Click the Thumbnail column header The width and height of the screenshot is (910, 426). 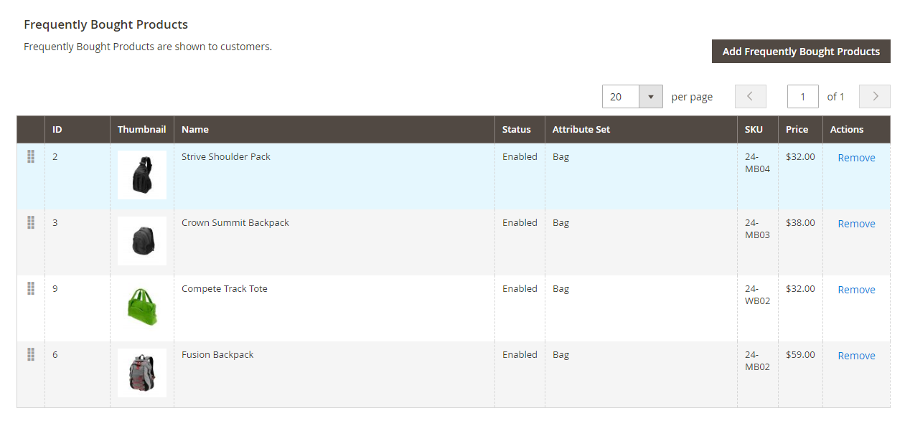click(142, 129)
